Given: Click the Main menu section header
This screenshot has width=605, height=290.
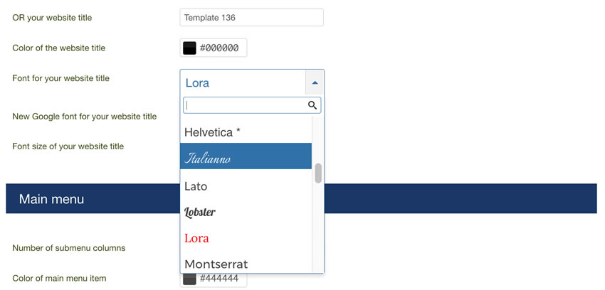Looking at the screenshot, I should 301,198.
